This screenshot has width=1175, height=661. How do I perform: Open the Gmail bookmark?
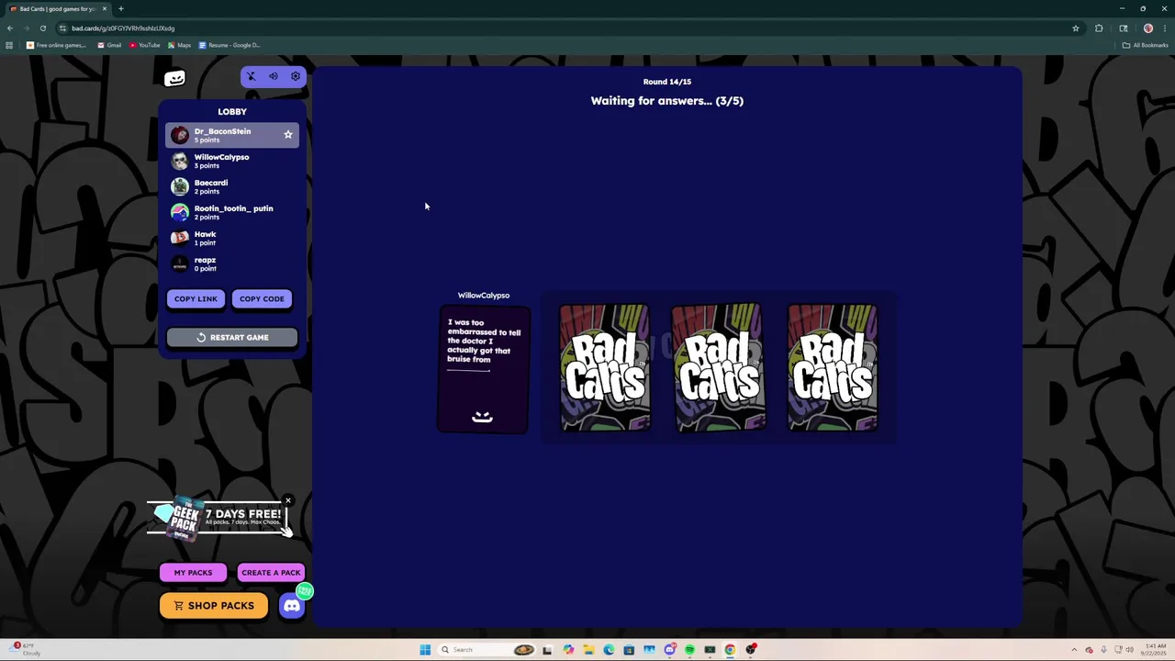pyautogui.click(x=109, y=45)
